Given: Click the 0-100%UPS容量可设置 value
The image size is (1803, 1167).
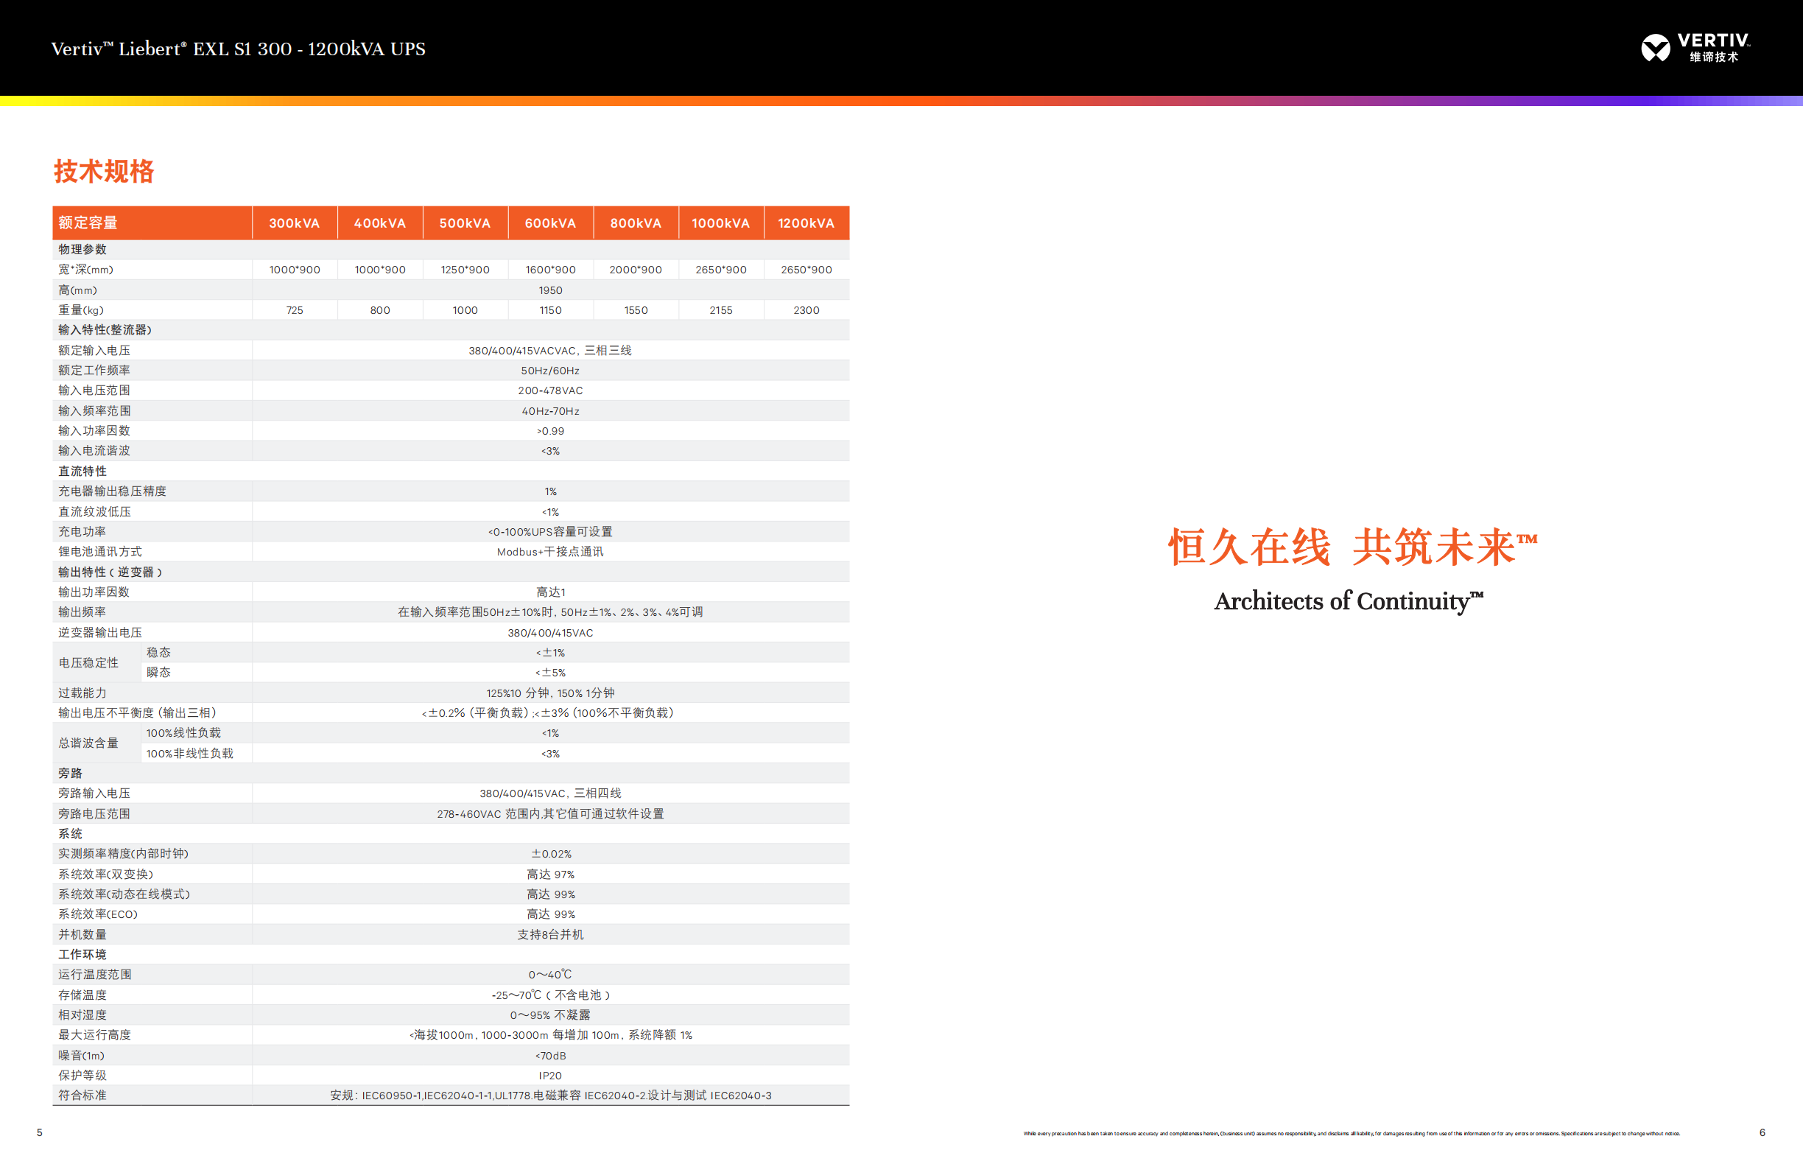Looking at the screenshot, I should coord(551,532).
